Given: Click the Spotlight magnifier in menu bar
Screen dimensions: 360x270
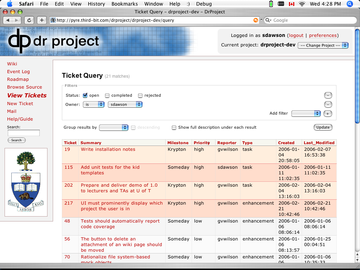Looking at the screenshot, I should [349, 4].
